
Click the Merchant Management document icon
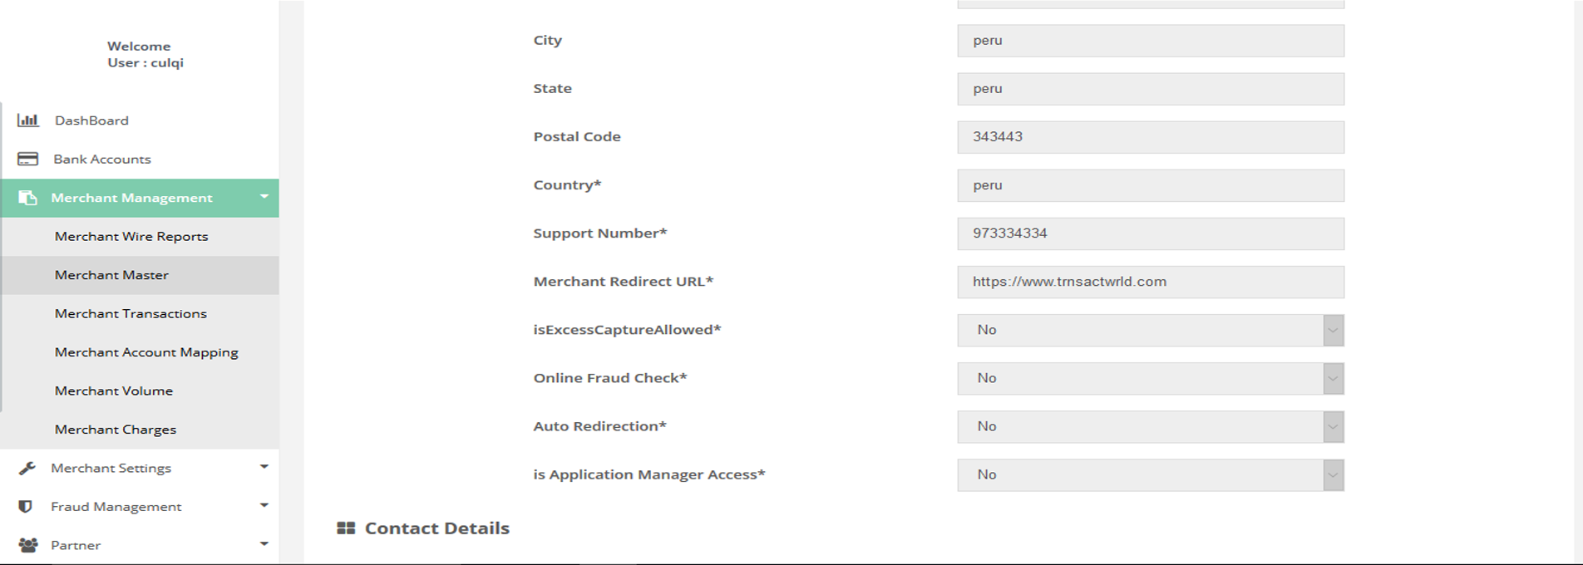coord(28,198)
